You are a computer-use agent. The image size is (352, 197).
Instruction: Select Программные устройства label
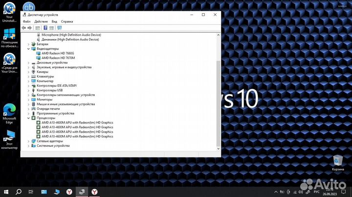coord(55,113)
